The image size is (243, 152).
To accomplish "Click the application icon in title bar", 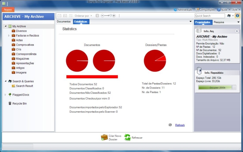I will pos(4,3).
